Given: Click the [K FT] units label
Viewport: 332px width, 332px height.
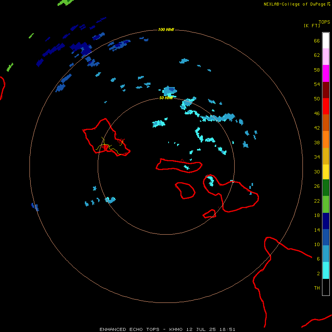Looking at the screenshot, I should click(312, 26).
